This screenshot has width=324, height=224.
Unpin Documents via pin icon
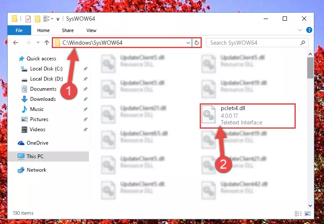pos(86,89)
